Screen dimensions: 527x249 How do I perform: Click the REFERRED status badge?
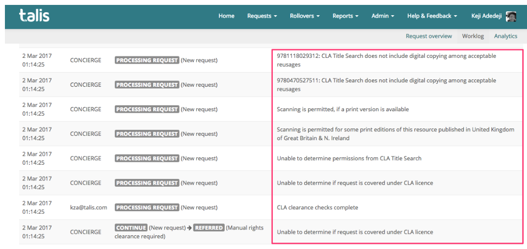click(209, 227)
